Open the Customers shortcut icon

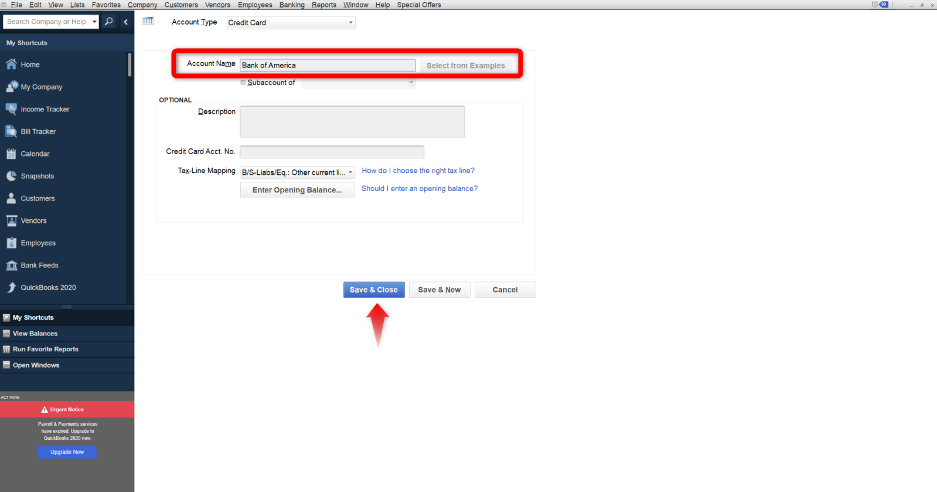tap(11, 198)
